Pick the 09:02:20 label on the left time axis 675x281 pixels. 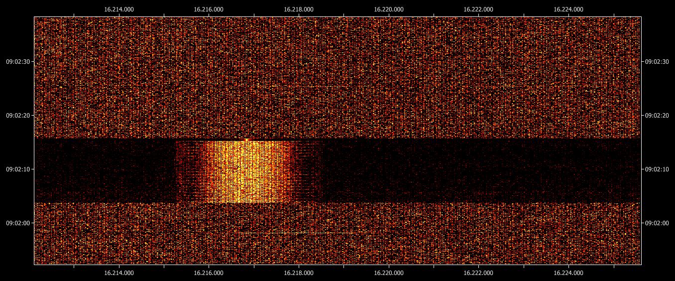[17, 115]
